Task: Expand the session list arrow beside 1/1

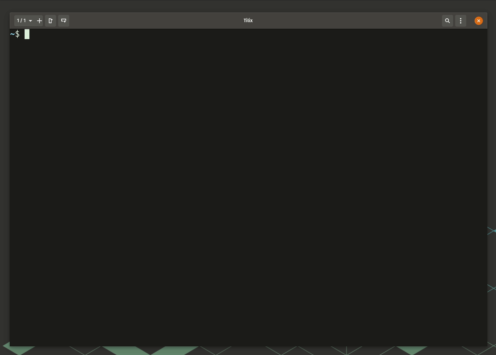Action: point(30,21)
